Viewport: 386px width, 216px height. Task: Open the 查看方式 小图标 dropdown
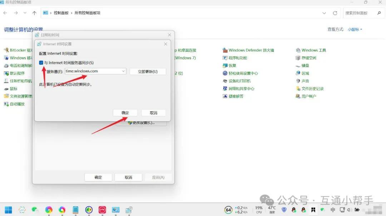355,30
